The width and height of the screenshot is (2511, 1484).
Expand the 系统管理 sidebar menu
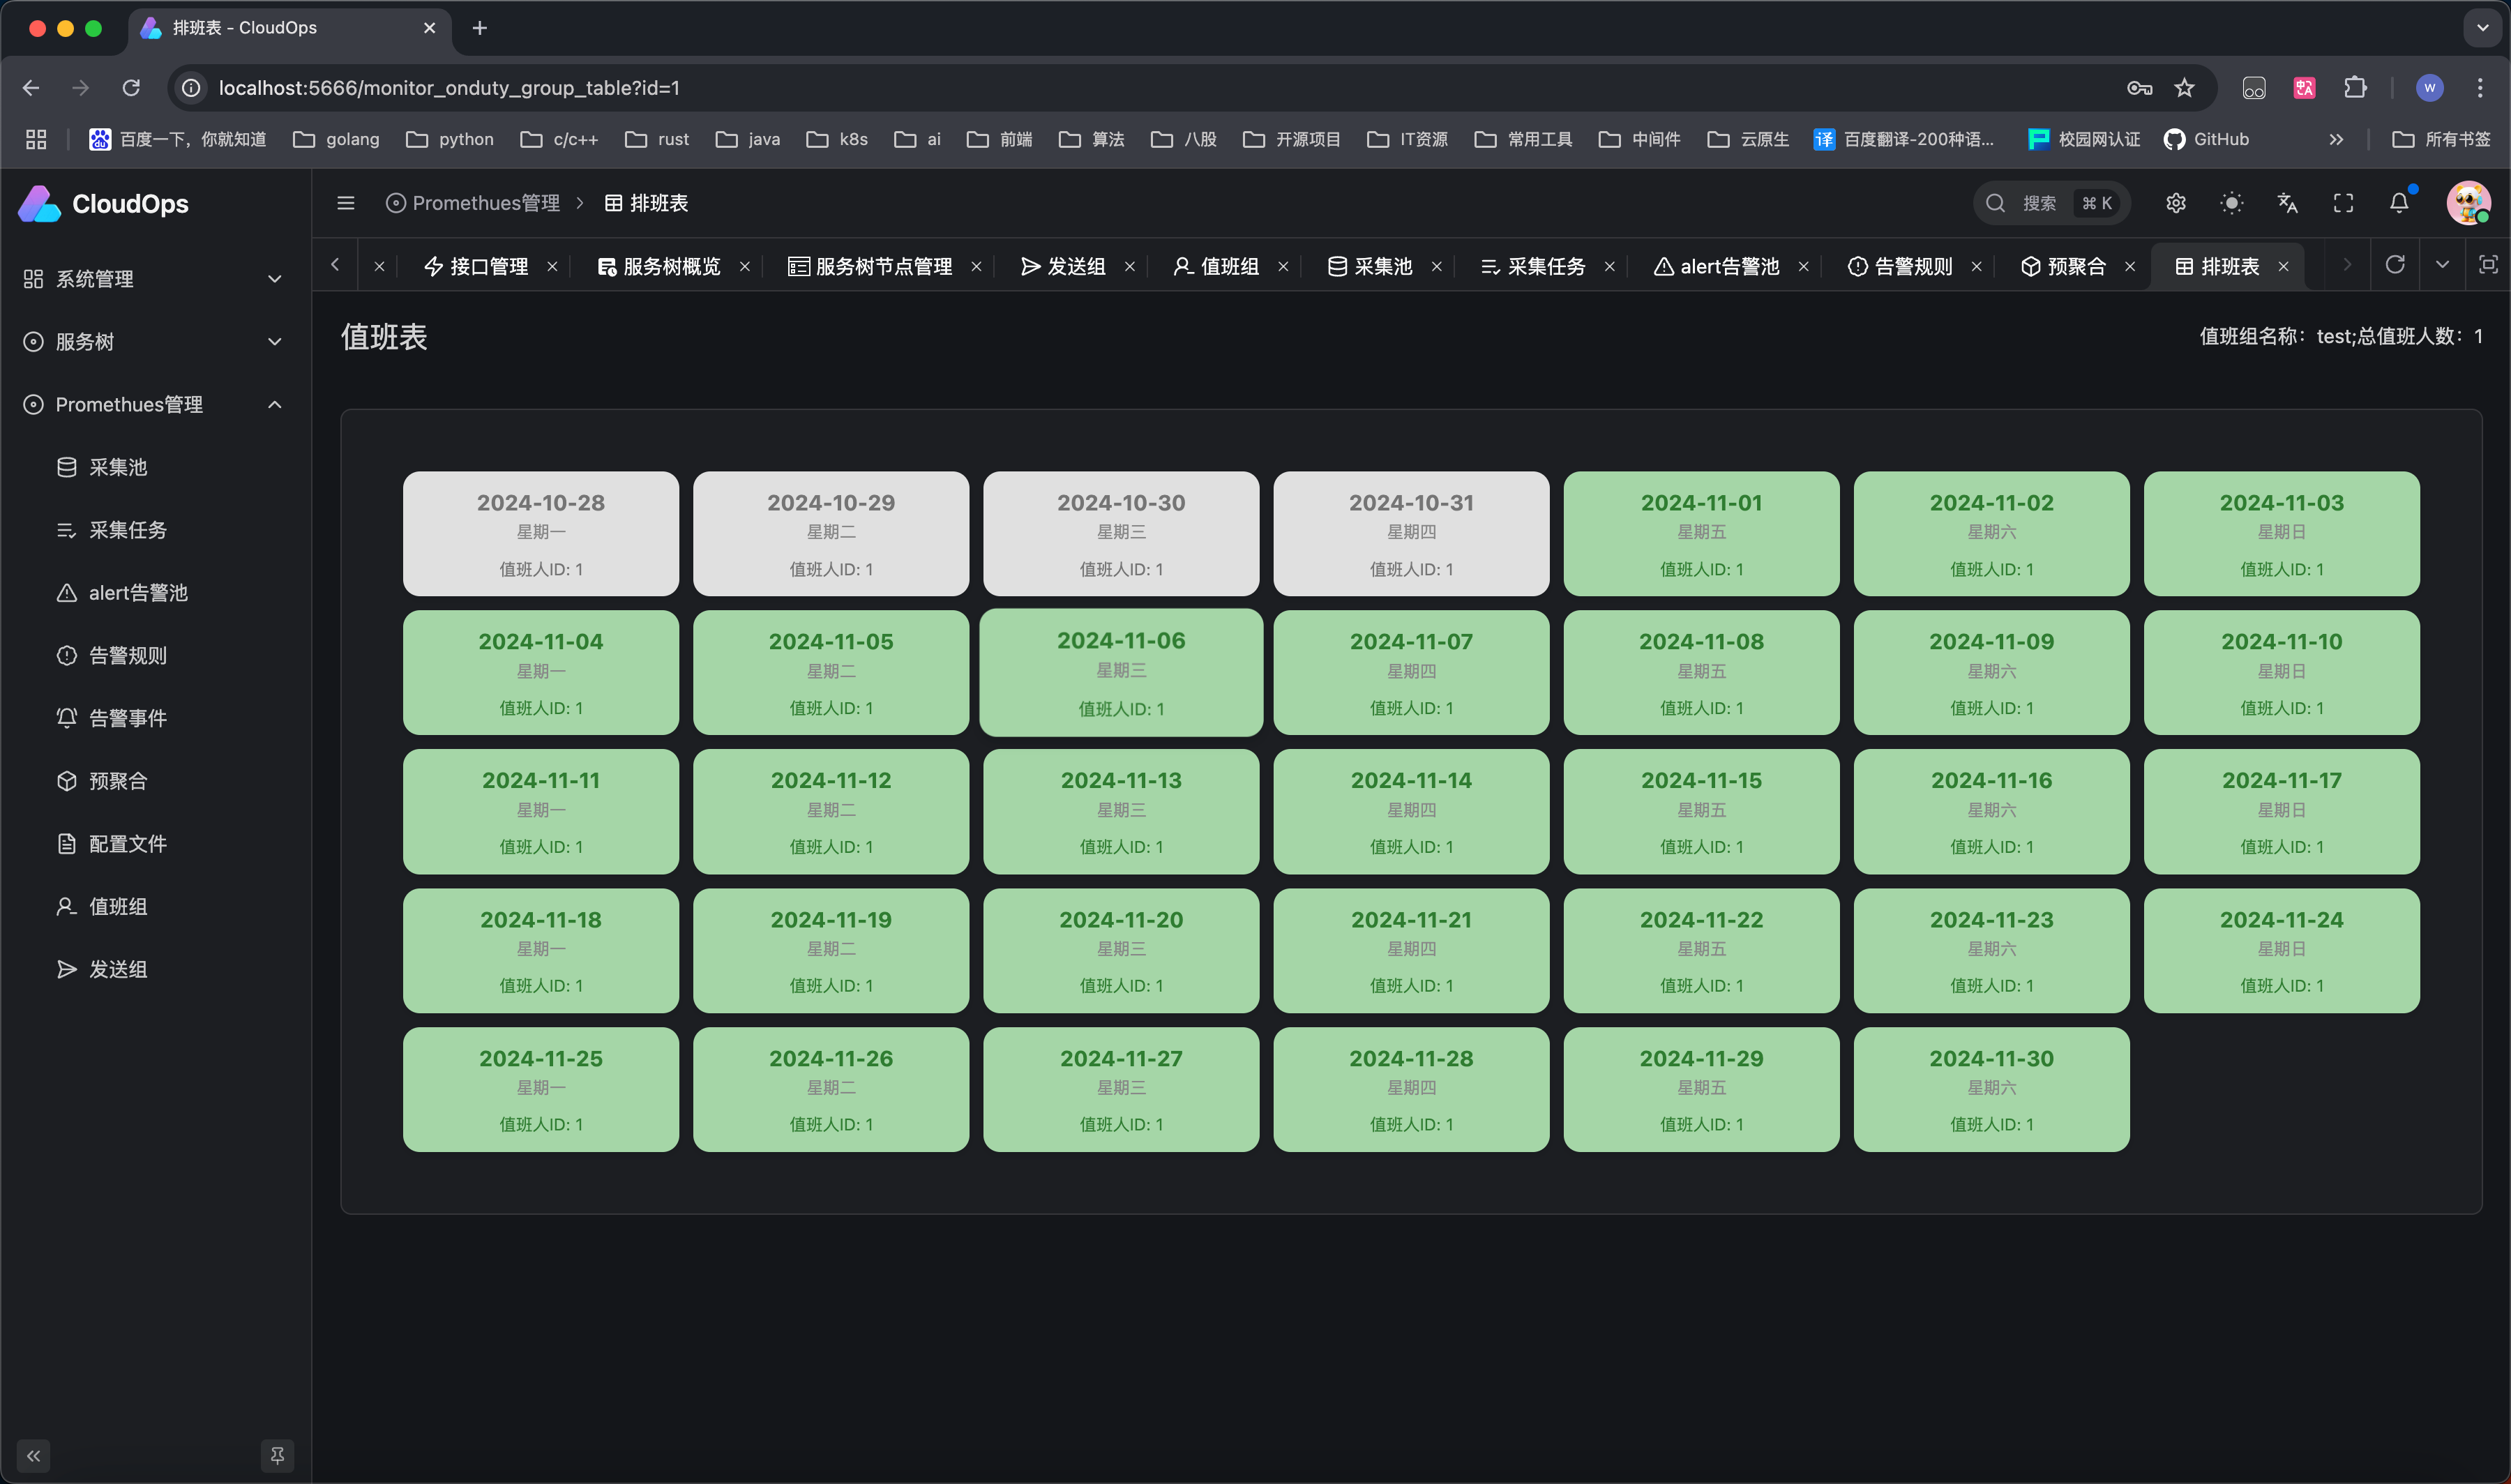[x=155, y=279]
